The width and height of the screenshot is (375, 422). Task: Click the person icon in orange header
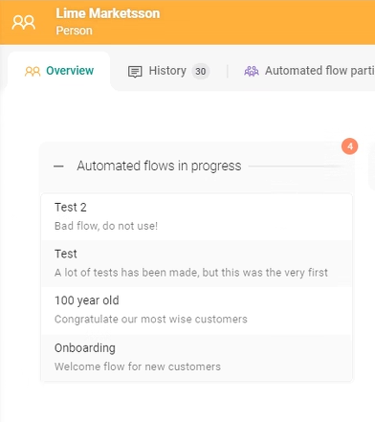(24, 22)
